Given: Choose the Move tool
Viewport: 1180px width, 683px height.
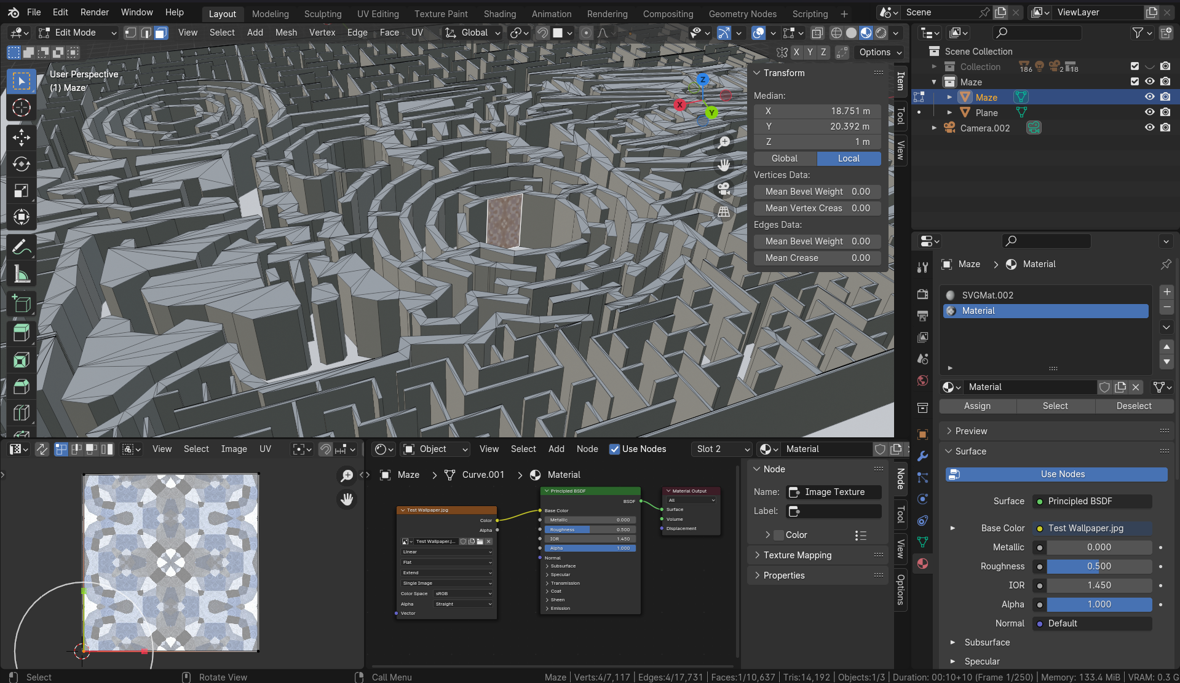Looking at the screenshot, I should tap(21, 138).
